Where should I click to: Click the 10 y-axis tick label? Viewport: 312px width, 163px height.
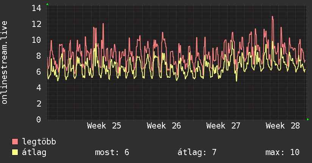pos(36,40)
